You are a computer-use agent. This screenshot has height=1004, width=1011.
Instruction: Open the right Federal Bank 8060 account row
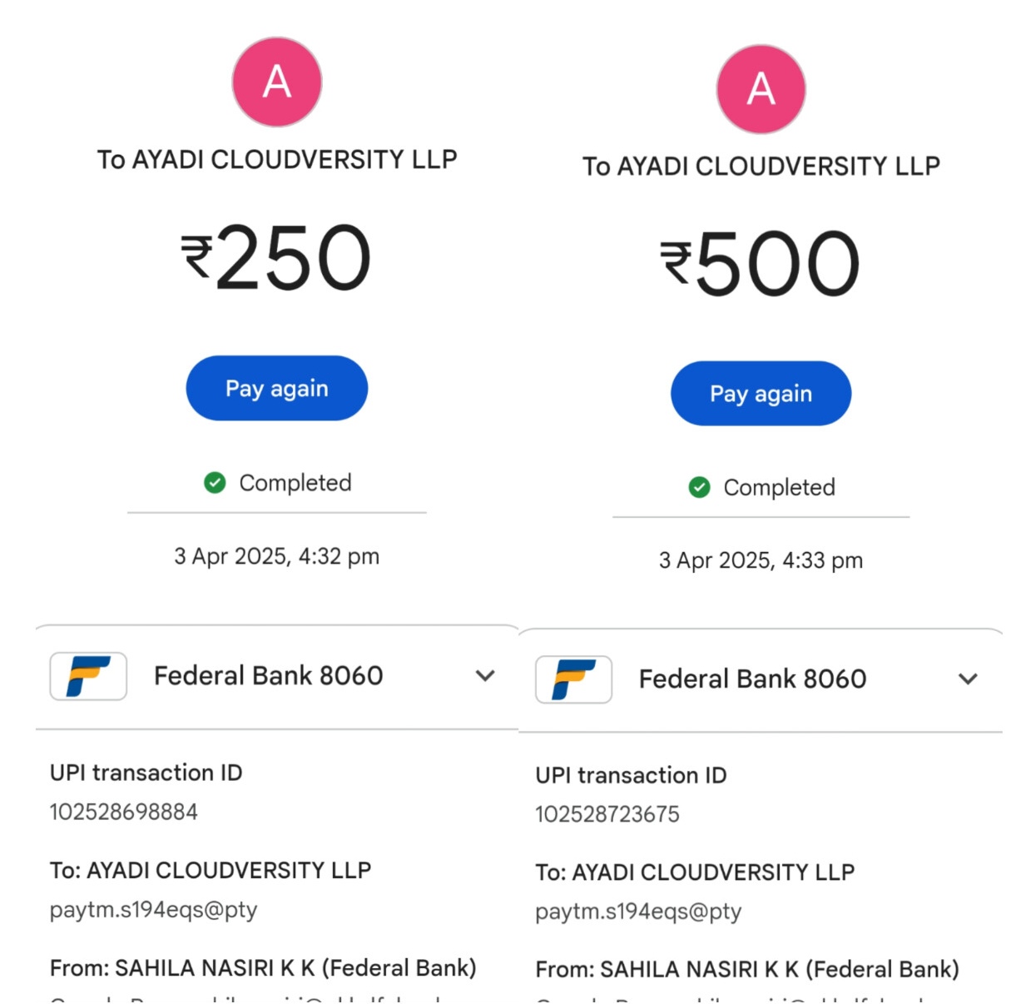click(752, 678)
